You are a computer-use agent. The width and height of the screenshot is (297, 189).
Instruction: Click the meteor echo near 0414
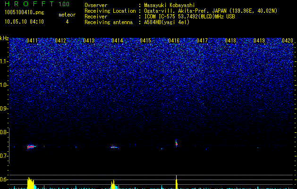[114, 147]
